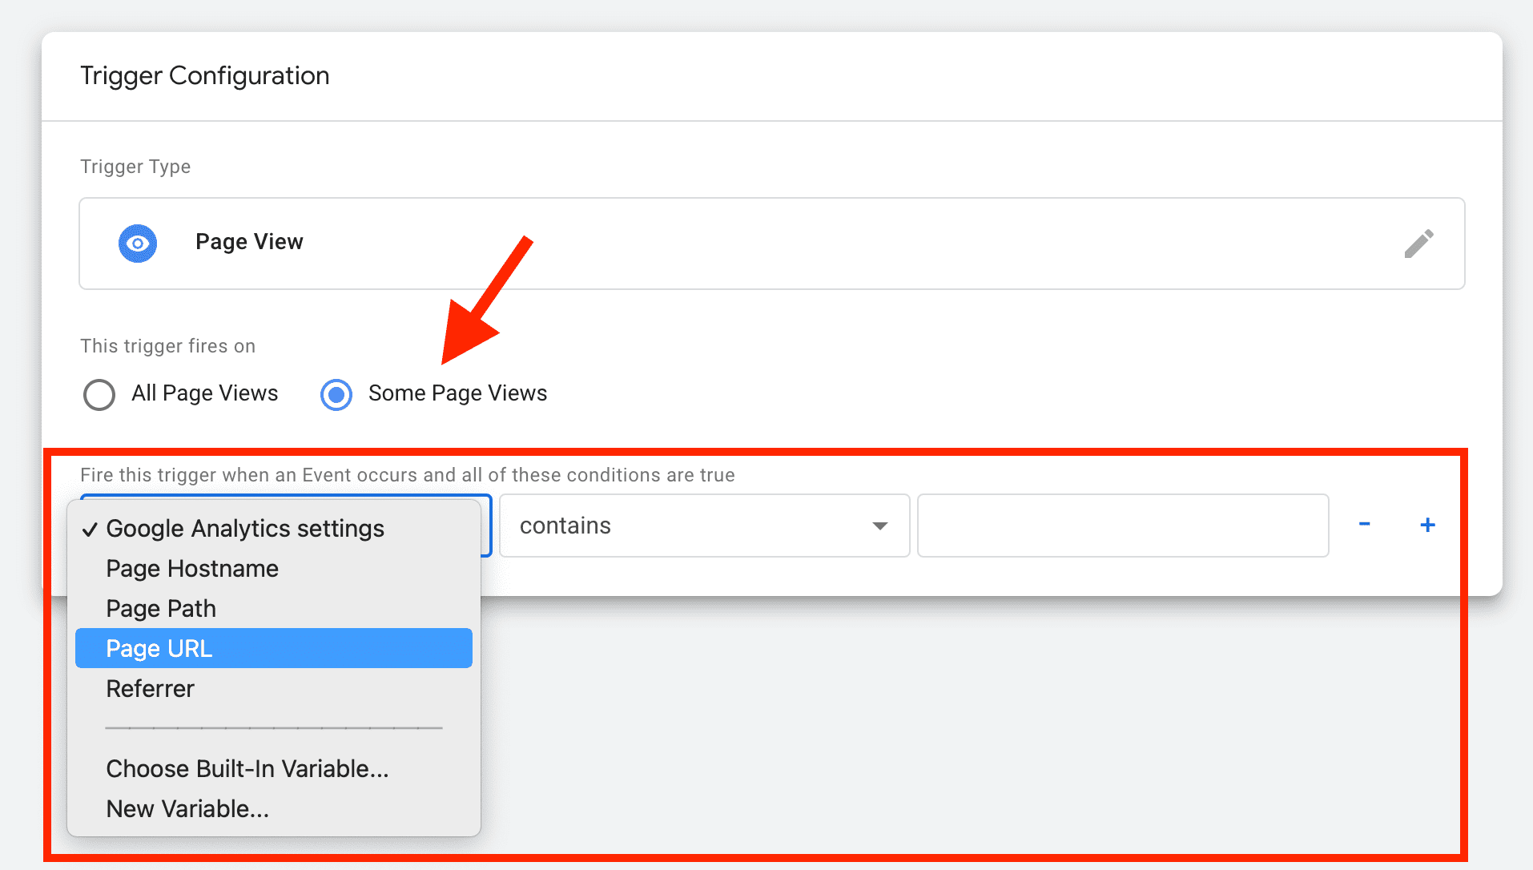This screenshot has height=870, width=1533.
Task: Expand the Choose Built-In Variable option
Action: (x=247, y=768)
